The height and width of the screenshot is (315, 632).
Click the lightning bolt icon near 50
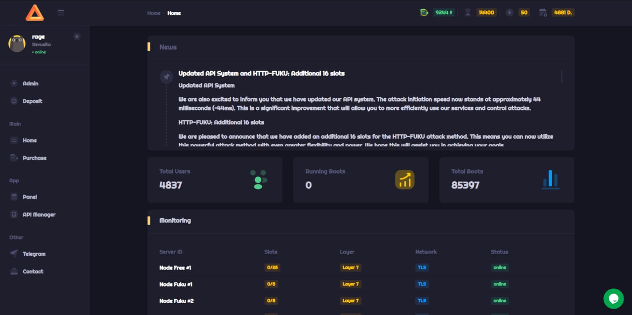[x=510, y=13]
